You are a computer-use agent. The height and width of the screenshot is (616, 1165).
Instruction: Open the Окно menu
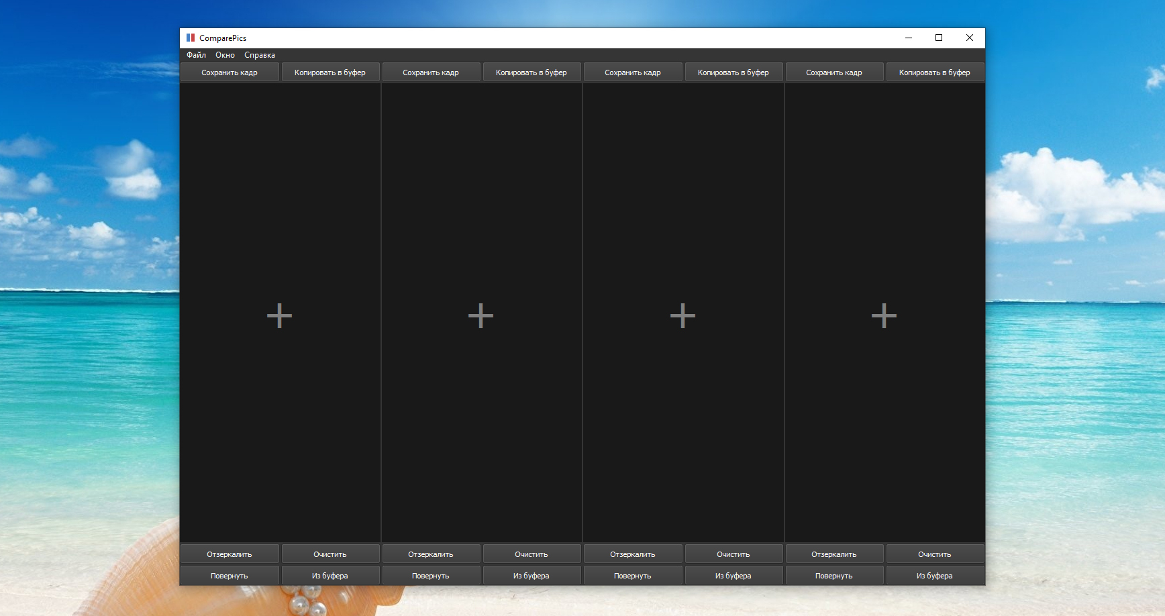coord(225,55)
